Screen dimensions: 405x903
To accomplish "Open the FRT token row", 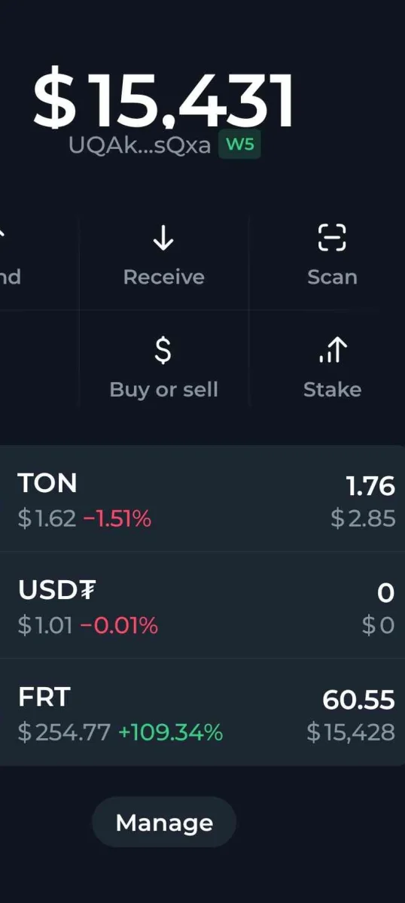I will [202, 713].
